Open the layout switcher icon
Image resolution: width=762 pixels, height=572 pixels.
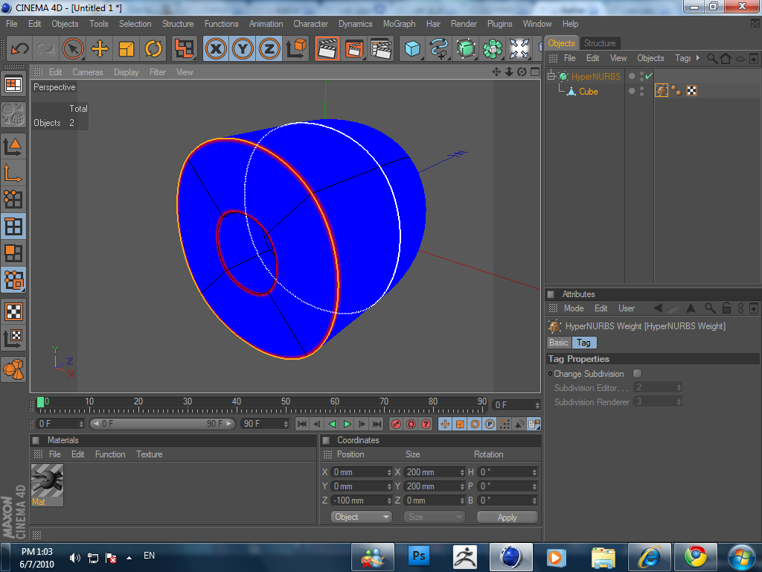(x=13, y=85)
